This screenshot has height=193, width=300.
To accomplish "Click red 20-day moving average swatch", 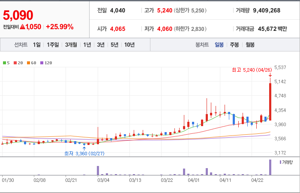I will pos(15,63).
